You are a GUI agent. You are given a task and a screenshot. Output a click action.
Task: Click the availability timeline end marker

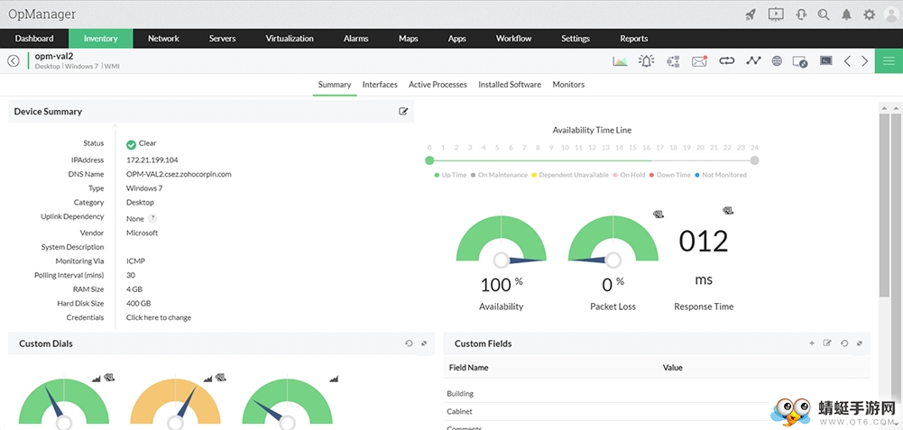(x=754, y=160)
